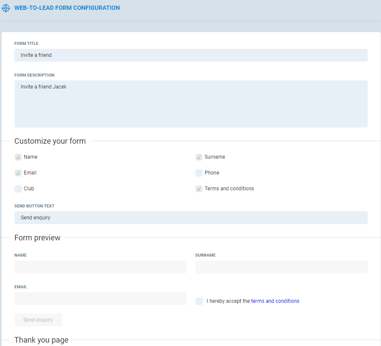Open the 'terms and conditions' hyperlink
Image resolution: width=381 pixels, height=346 pixels.
pyautogui.click(x=275, y=301)
